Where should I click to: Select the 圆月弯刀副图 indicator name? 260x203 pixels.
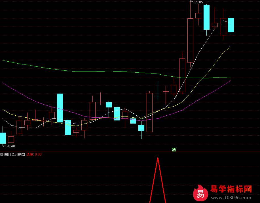[x=14, y=154]
